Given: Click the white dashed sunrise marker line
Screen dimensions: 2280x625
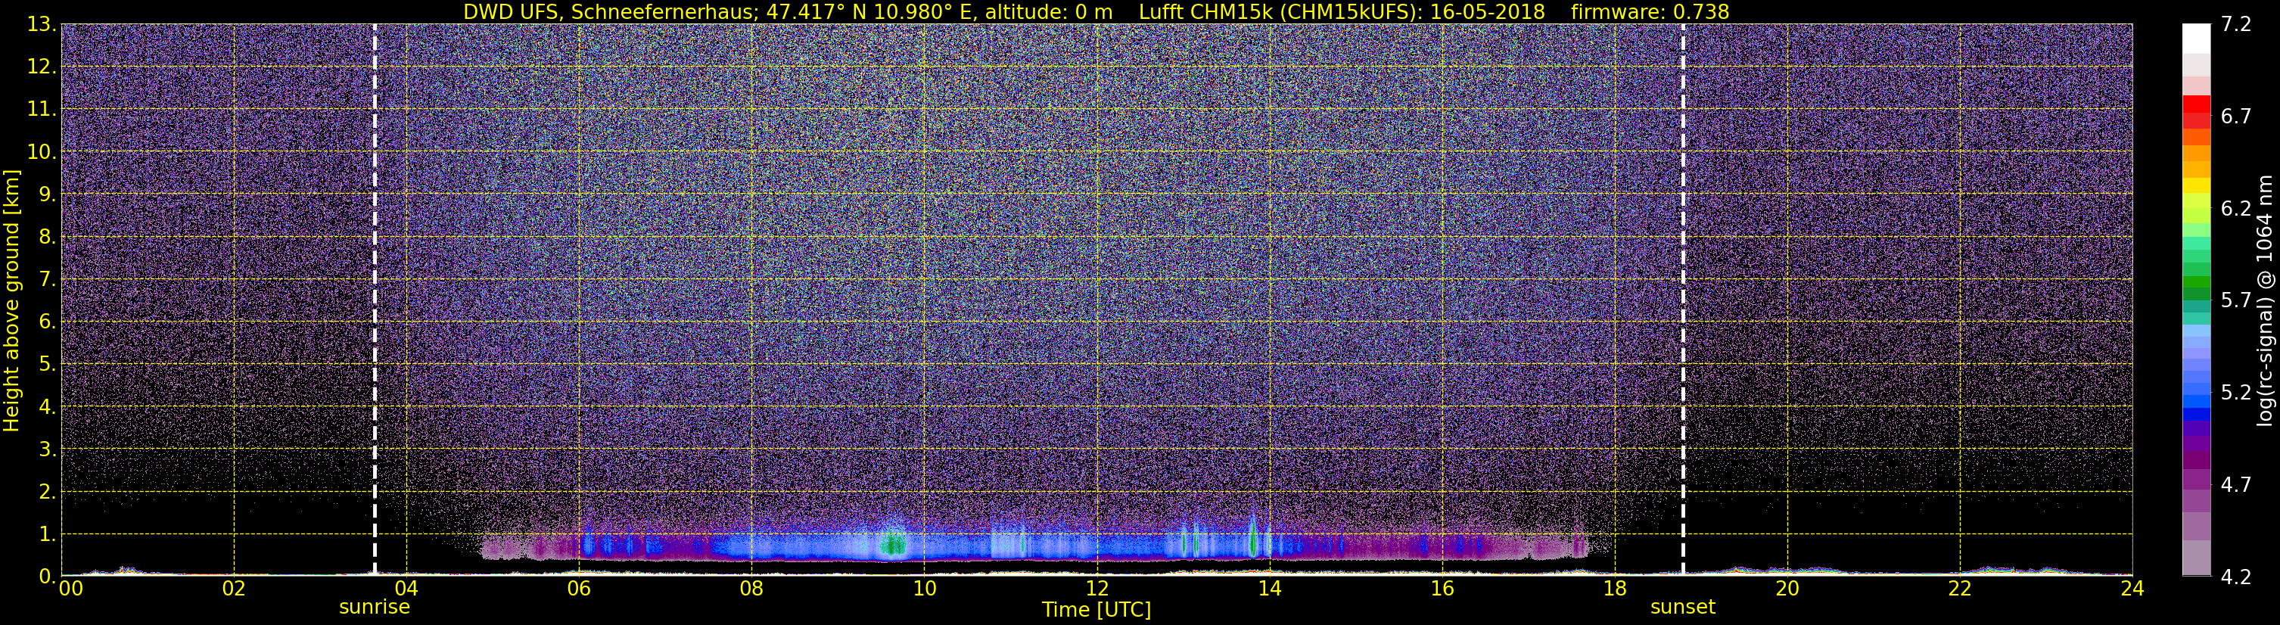Looking at the screenshot, I should [x=375, y=300].
